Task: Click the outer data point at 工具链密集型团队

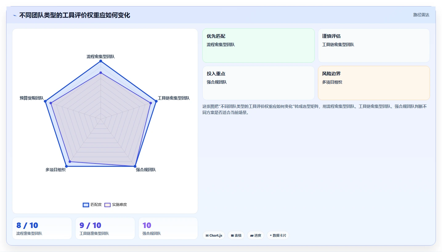Action: coord(156,101)
